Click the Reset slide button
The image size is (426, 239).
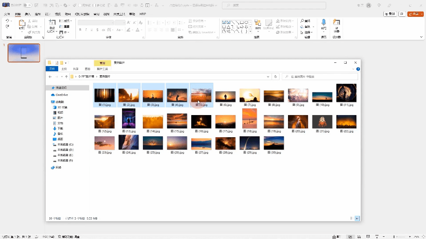point(65,27)
